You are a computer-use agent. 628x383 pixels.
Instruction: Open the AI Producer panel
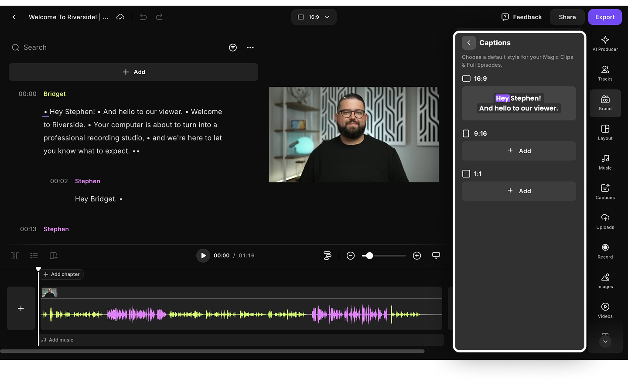[x=605, y=43]
